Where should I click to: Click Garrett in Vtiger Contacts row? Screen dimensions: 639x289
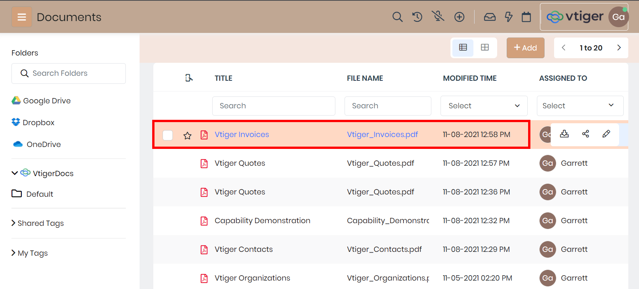[x=574, y=249]
